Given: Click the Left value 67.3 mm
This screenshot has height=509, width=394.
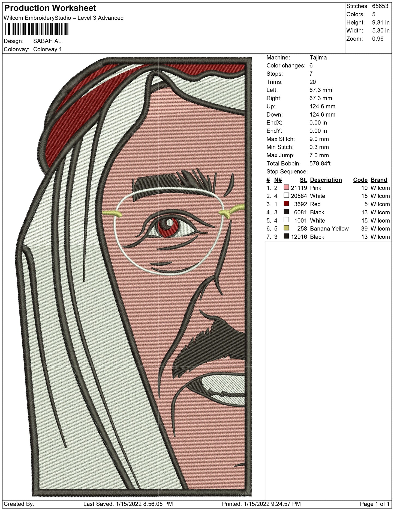Looking at the screenshot, I should [x=321, y=90].
